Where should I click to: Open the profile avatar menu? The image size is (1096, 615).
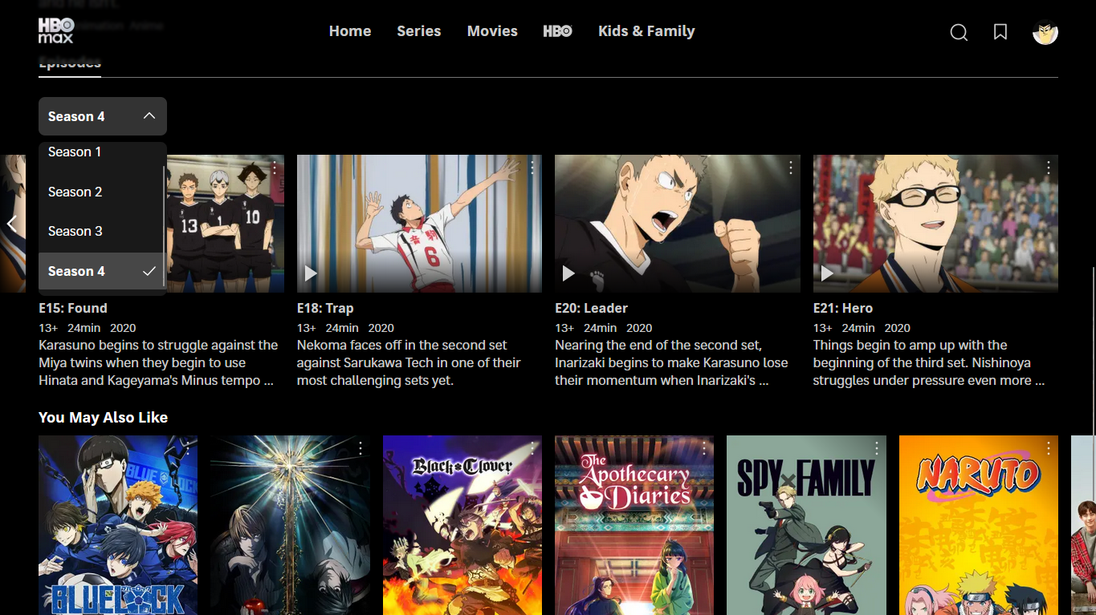(1045, 32)
